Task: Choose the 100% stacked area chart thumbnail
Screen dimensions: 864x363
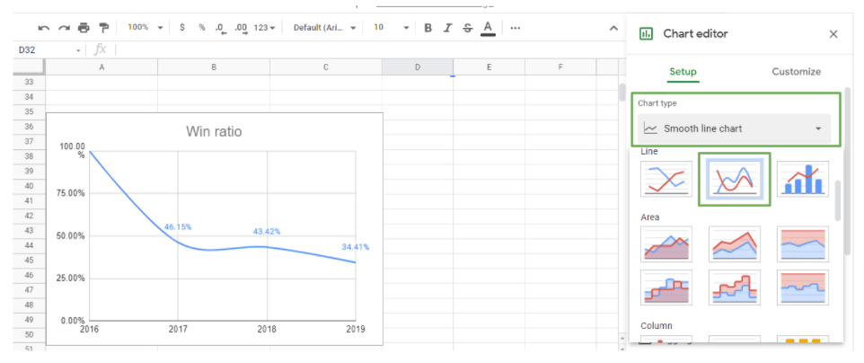Action: coord(803,243)
